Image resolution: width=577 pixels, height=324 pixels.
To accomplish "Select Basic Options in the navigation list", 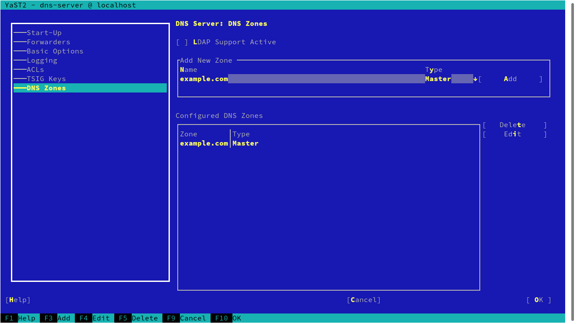I will pos(55,51).
